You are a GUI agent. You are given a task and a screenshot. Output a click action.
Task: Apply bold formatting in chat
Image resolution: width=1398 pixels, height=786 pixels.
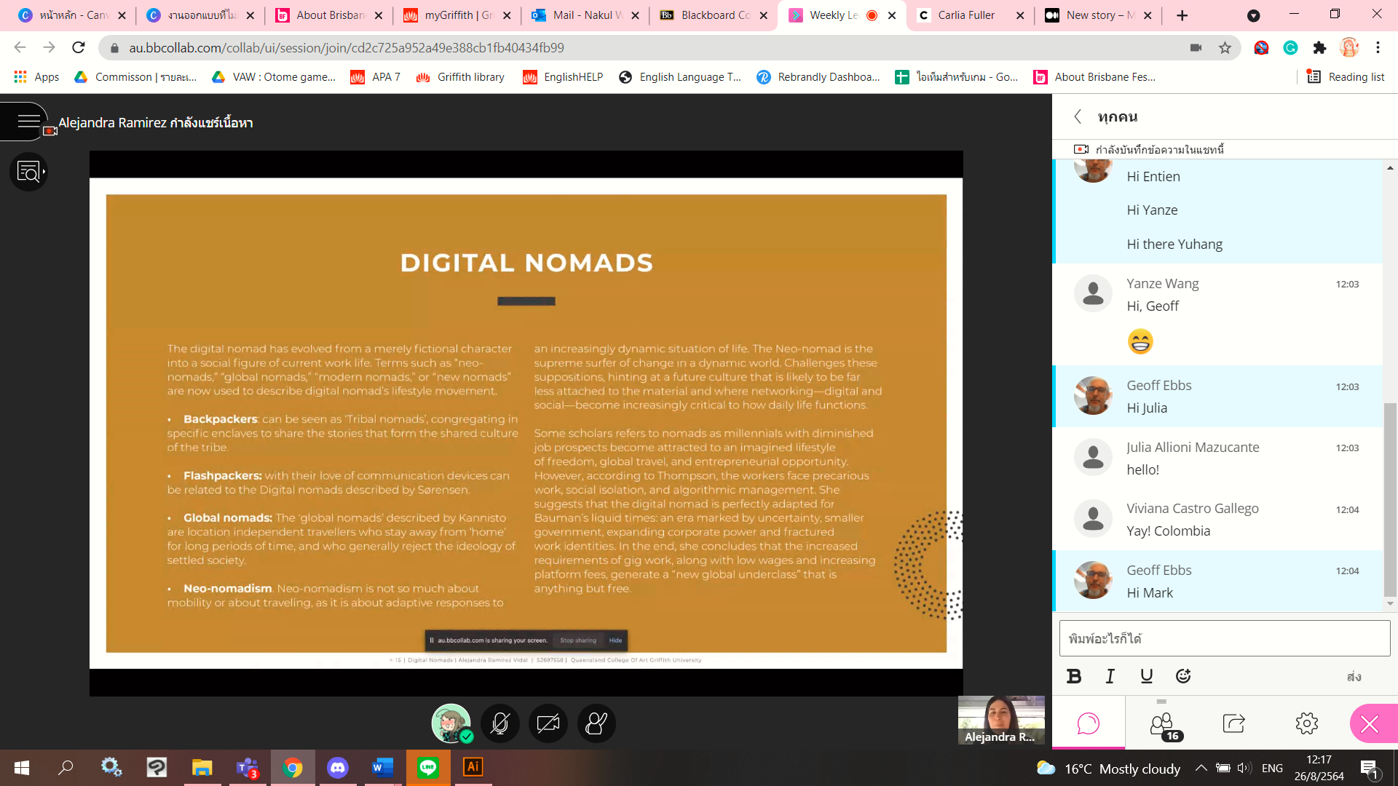(x=1074, y=676)
